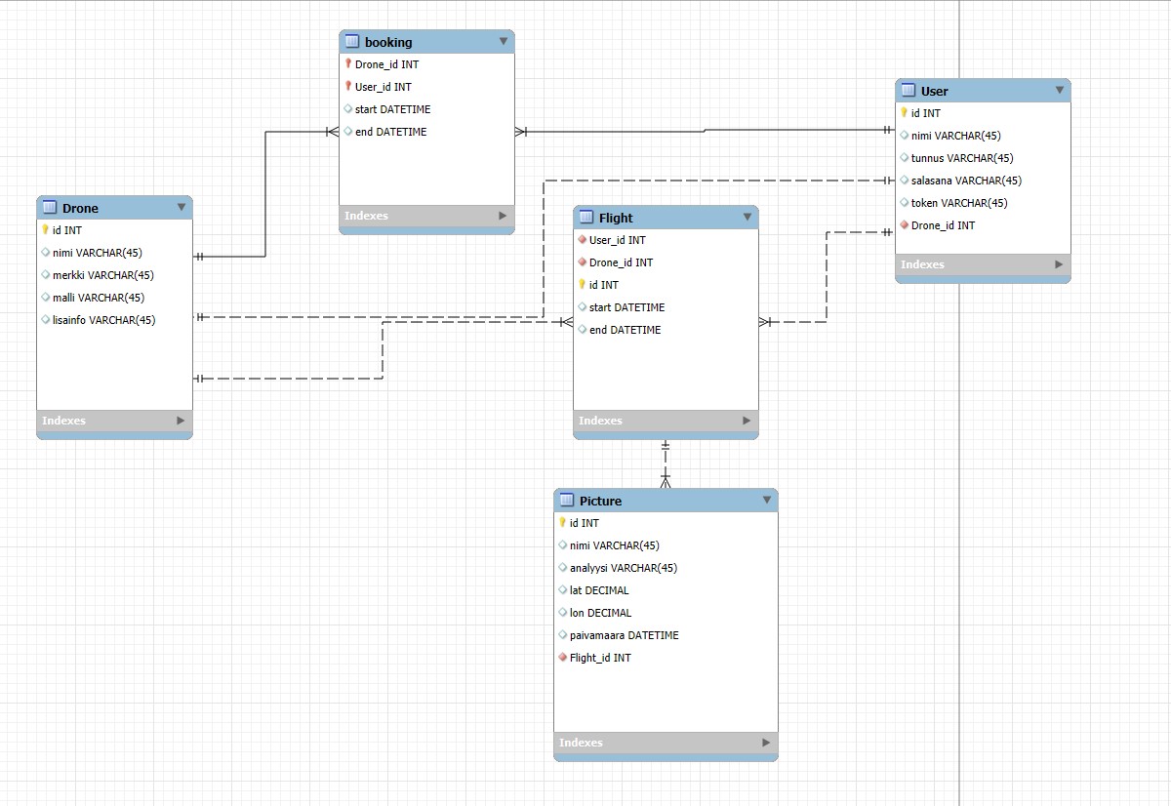Click the Flight table icon

586,218
